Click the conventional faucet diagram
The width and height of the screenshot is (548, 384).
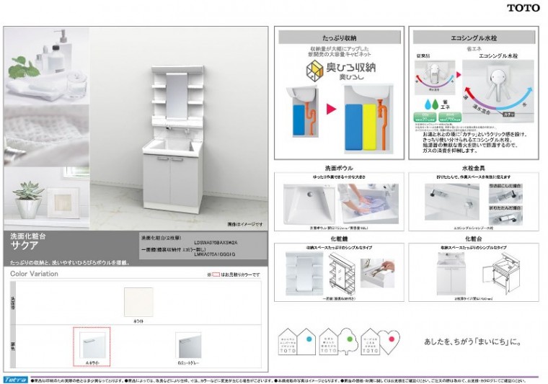(435, 78)
